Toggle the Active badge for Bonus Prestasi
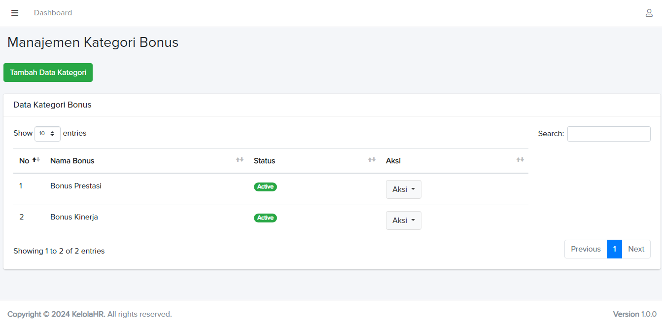Viewport: 662px width, 328px height. 265,186
